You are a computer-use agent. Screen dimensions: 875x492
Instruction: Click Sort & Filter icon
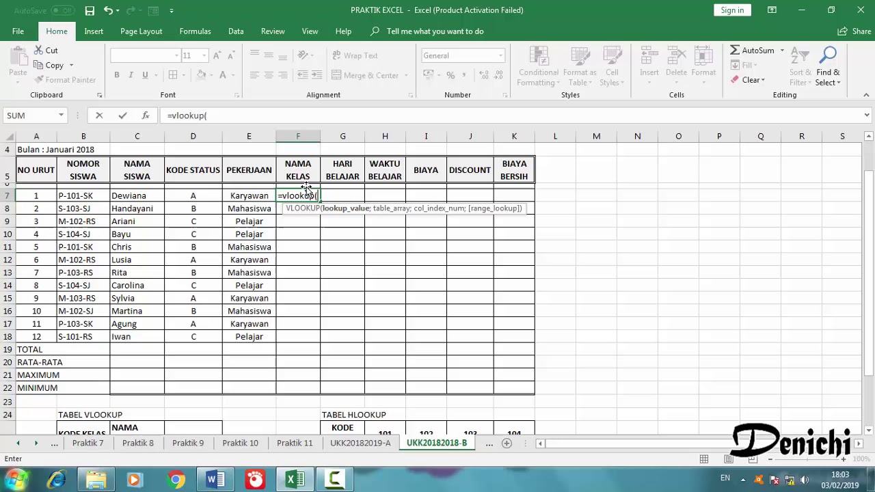click(800, 55)
